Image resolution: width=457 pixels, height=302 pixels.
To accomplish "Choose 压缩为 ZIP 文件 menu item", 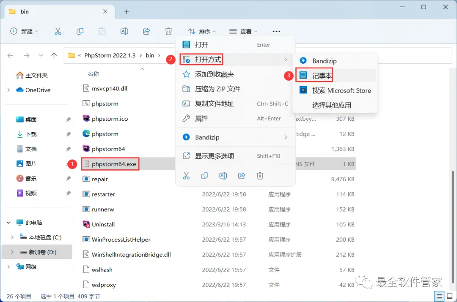I will 236,89.
